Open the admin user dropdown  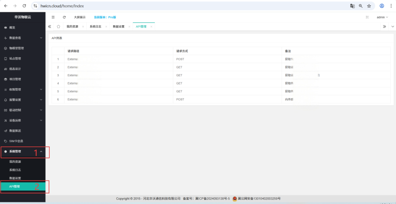(x=382, y=17)
